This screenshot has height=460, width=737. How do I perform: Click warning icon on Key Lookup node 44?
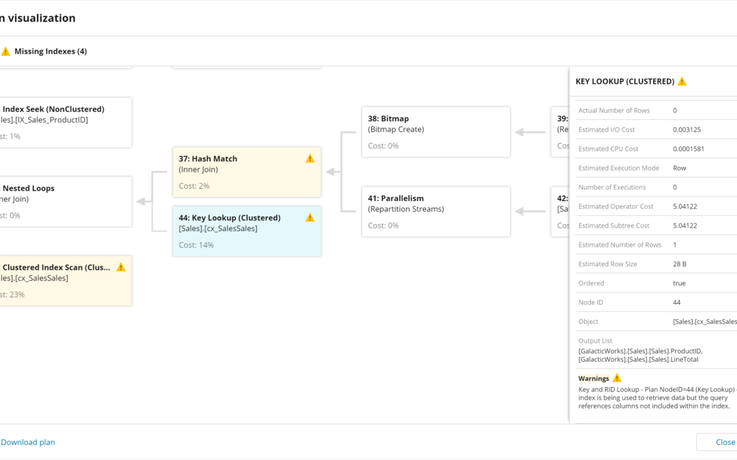point(310,218)
